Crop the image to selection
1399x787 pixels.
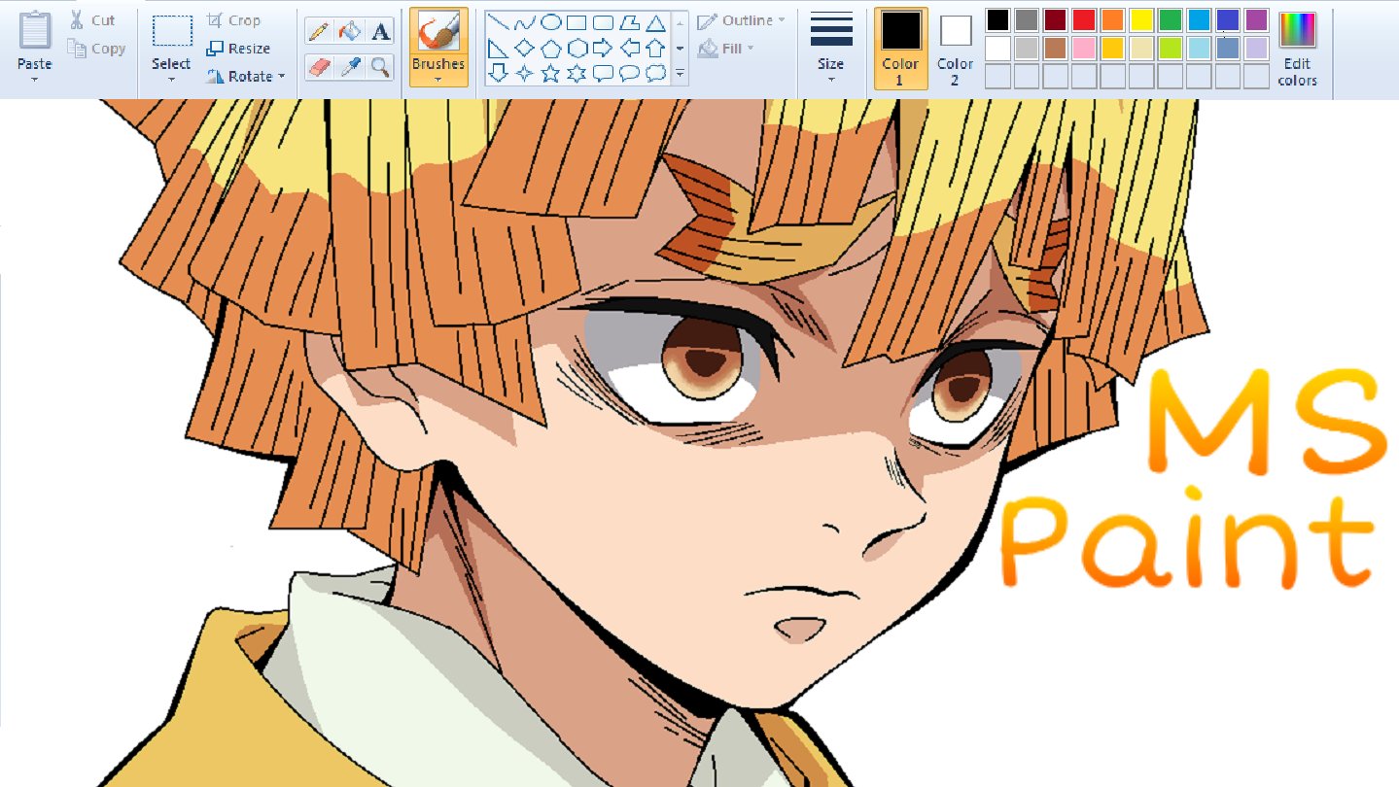coord(233,20)
